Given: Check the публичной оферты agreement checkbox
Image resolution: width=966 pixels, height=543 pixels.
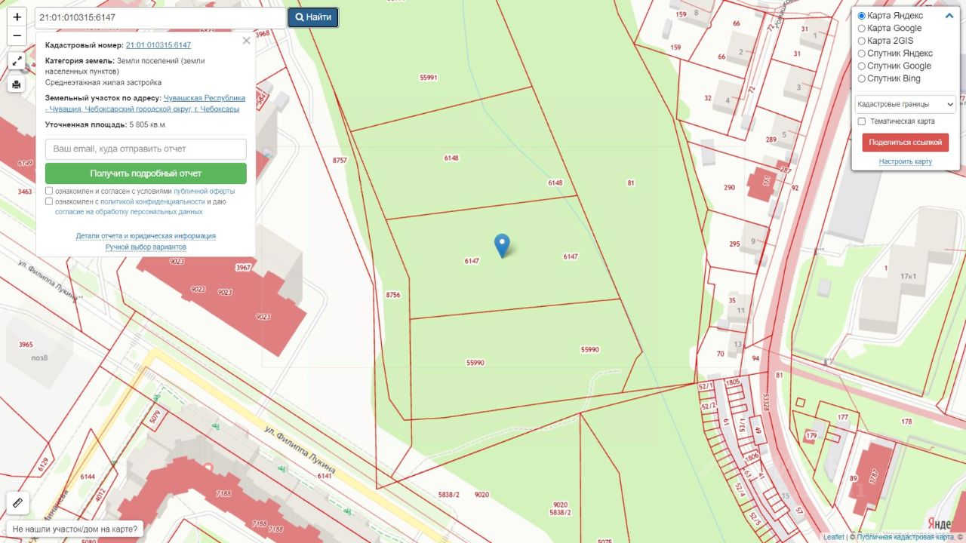Looking at the screenshot, I should click(49, 192).
